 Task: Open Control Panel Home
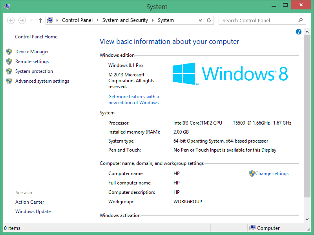(x=36, y=37)
